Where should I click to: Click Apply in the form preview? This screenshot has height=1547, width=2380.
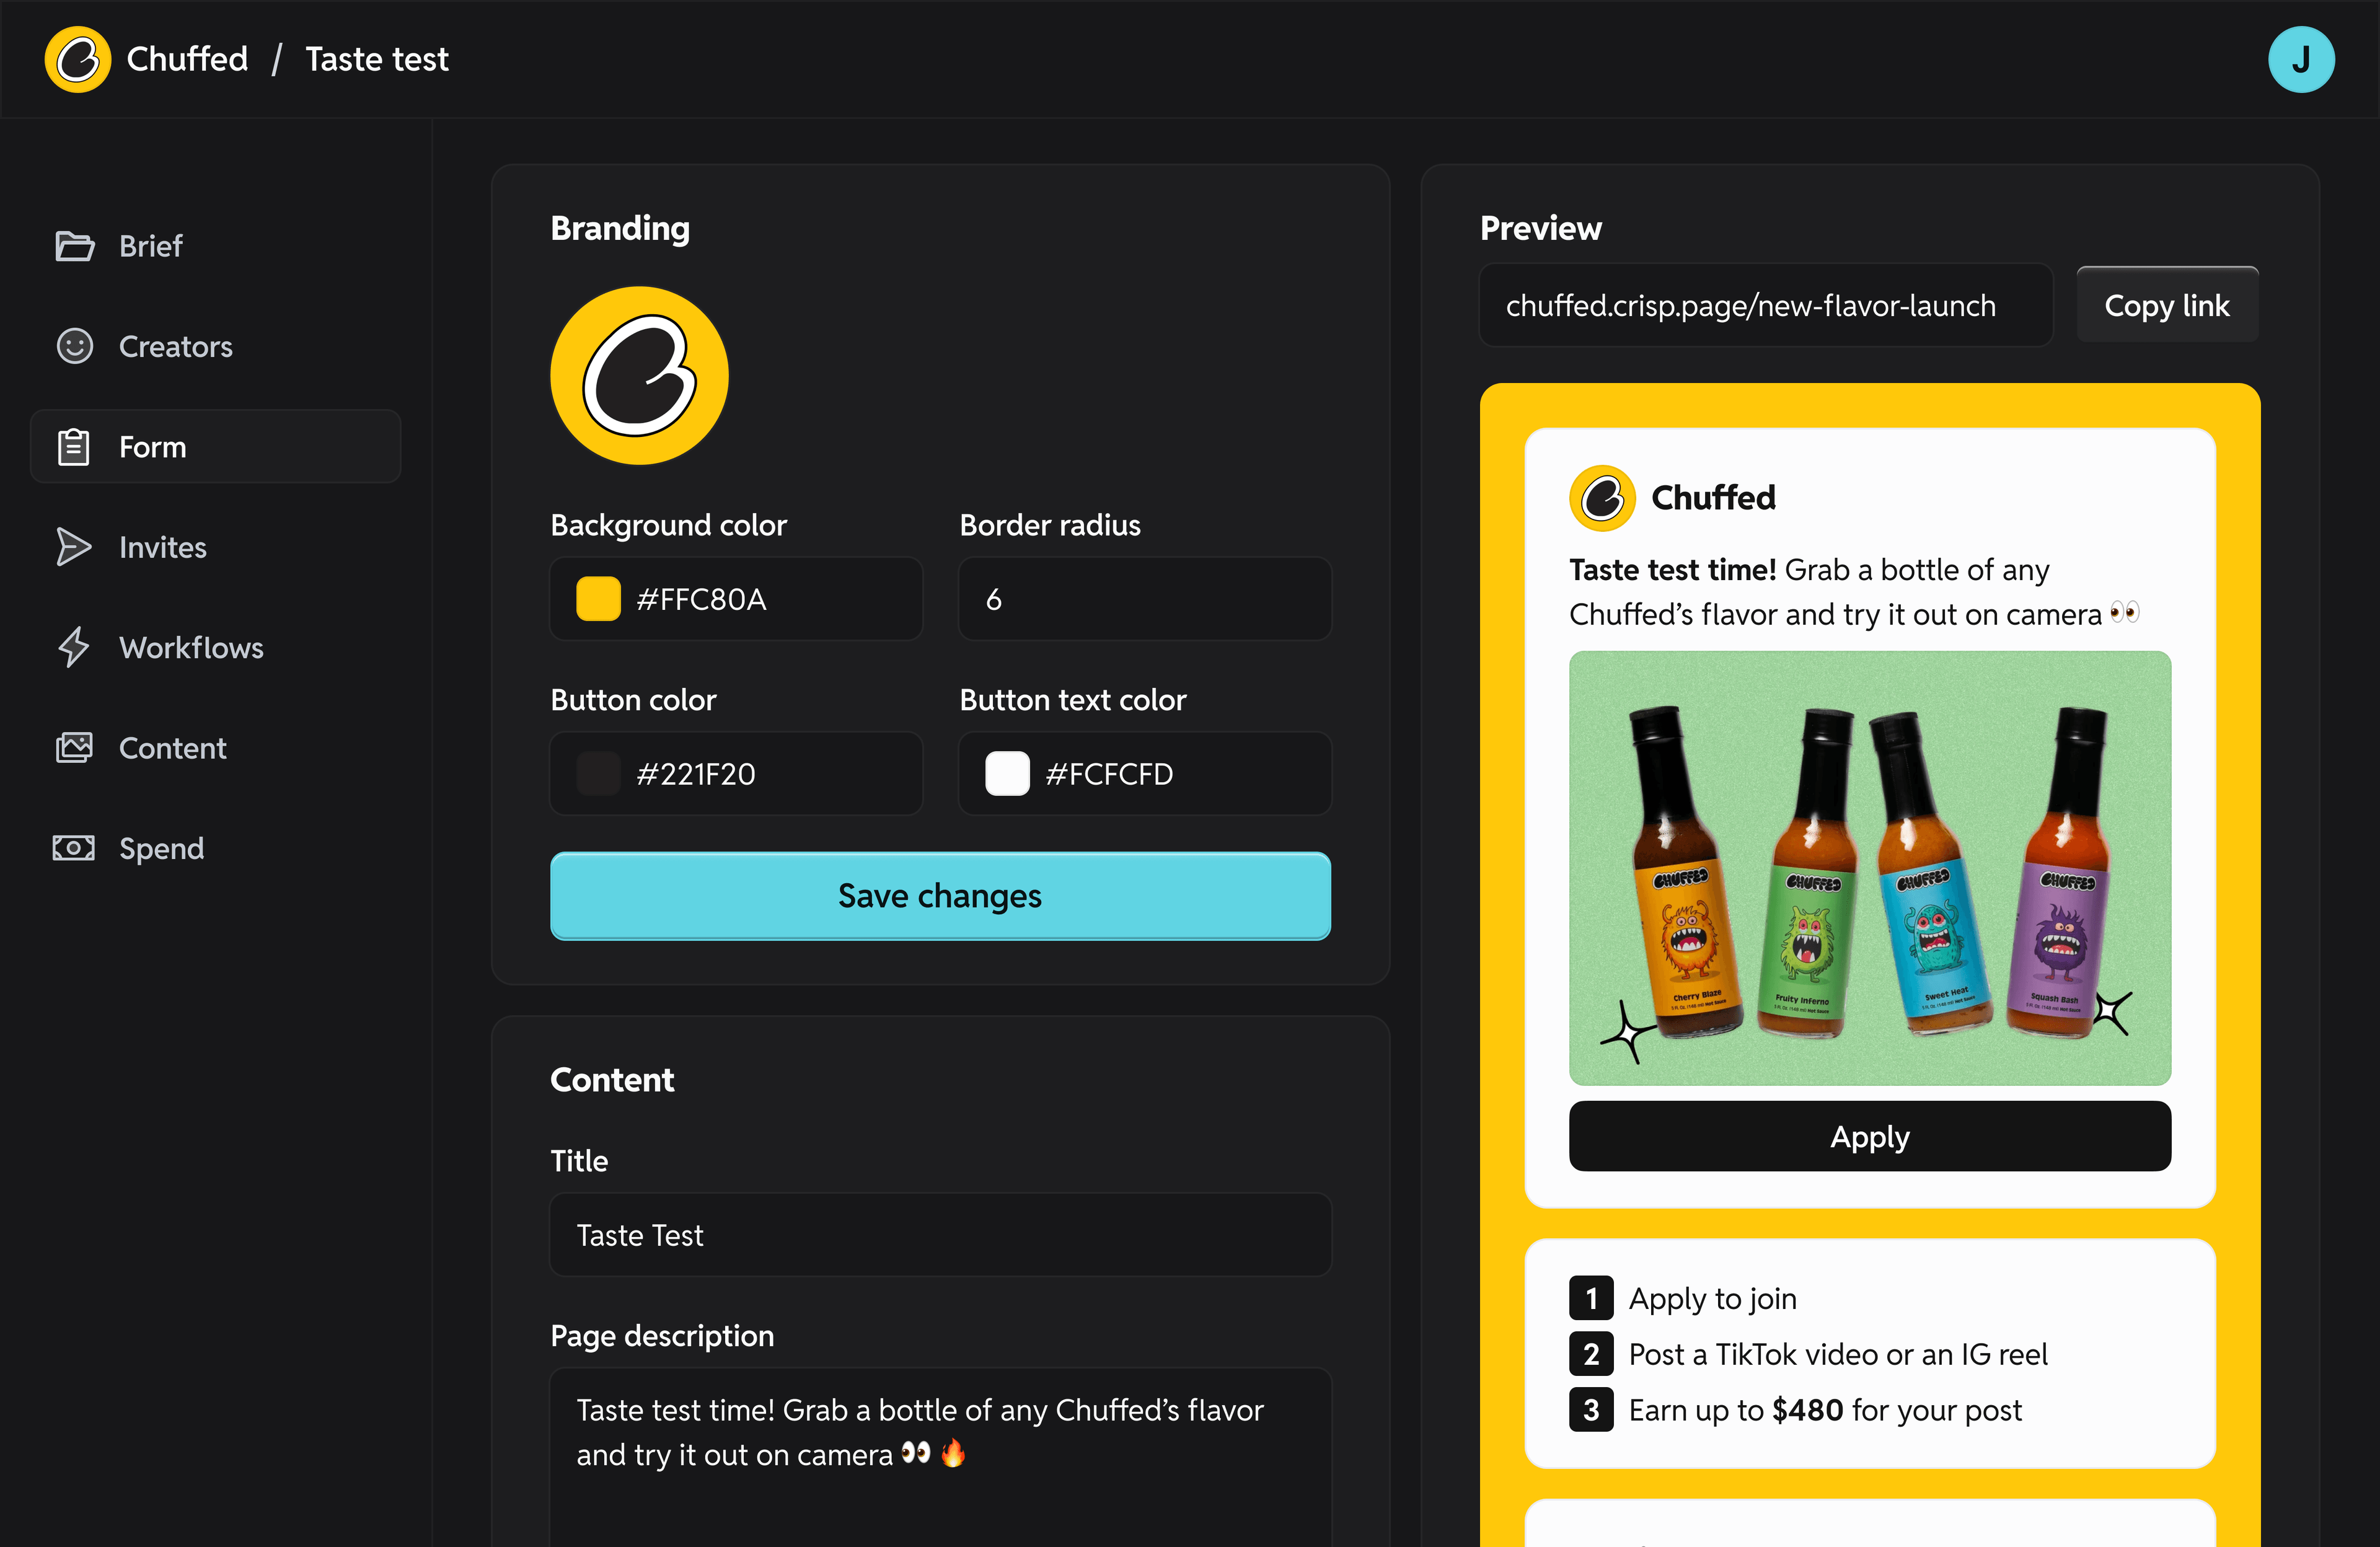pos(1869,1136)
